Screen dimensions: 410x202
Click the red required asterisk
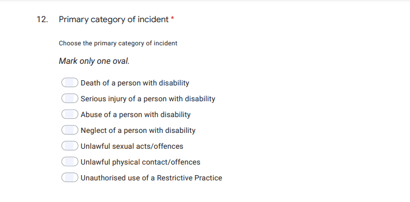pos(173,18)
